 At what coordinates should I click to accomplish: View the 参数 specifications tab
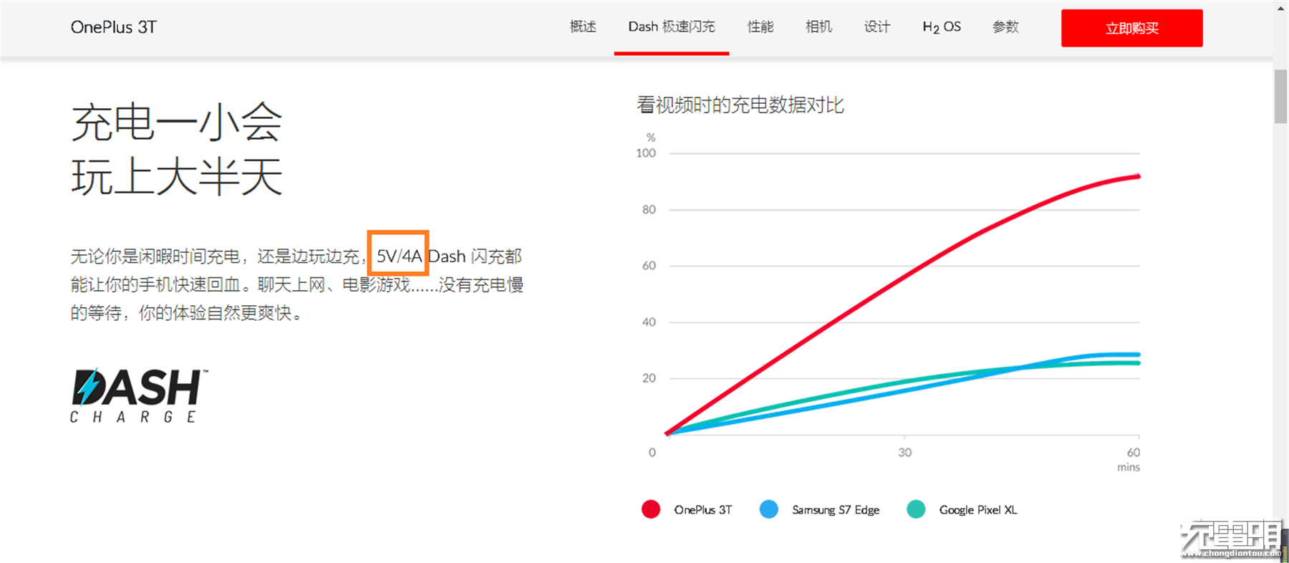click(1005, 27)
